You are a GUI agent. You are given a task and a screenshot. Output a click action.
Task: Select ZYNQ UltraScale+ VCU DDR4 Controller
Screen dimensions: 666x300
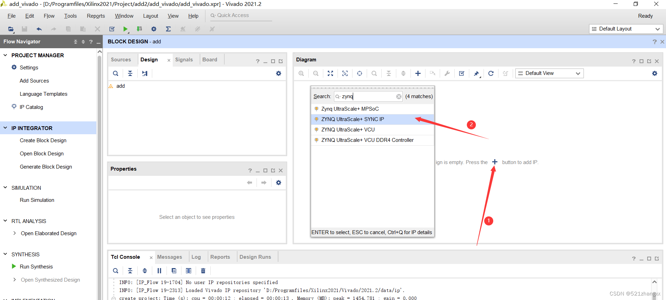pos(372,140)
